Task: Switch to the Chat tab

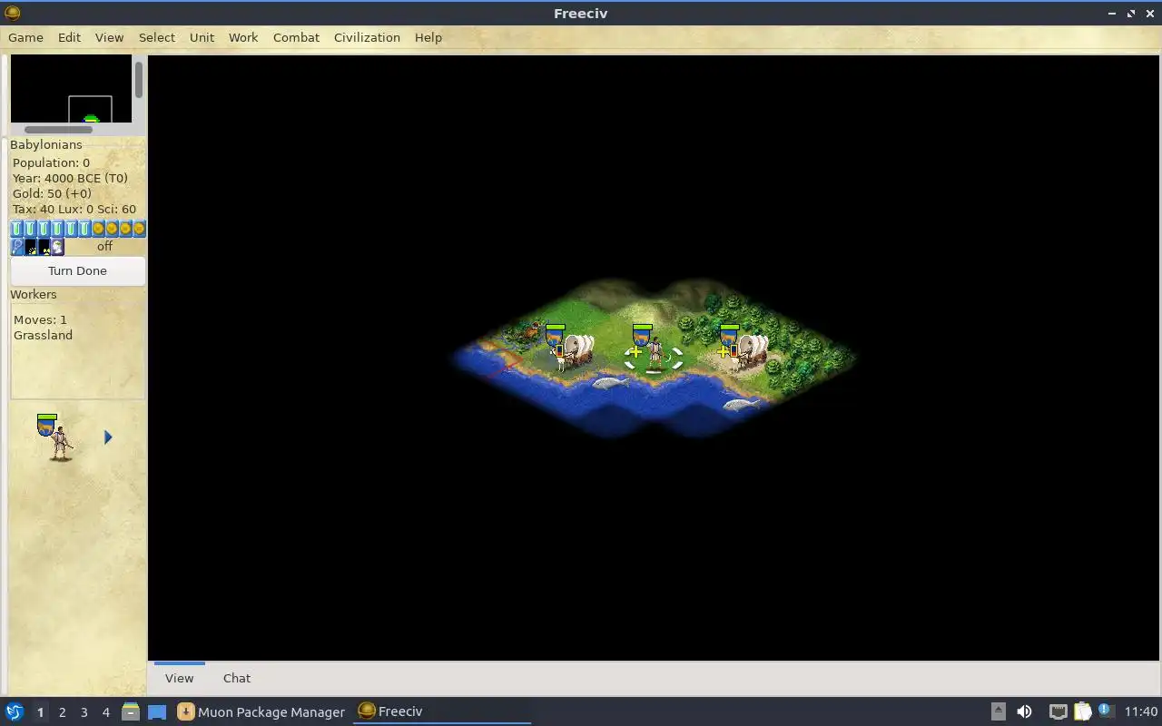Action: 237,678
